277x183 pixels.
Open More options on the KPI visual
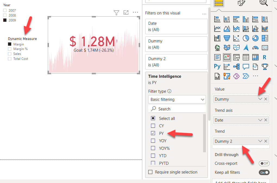click(136, 12)
